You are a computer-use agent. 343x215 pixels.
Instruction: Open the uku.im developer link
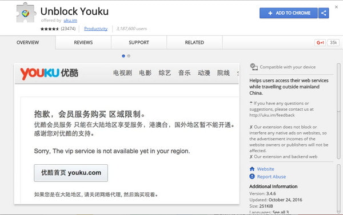[x=70, y=21]
